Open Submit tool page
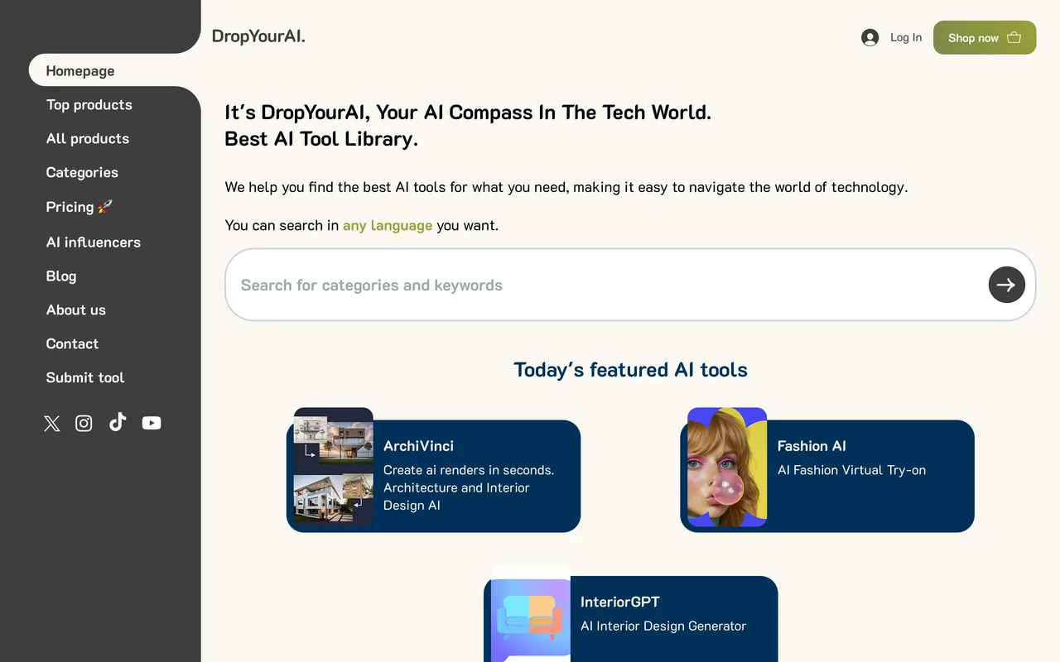The image size is (1060, 662). (x=85, y=378)
